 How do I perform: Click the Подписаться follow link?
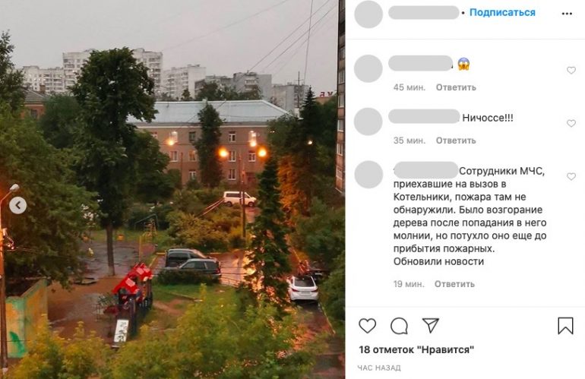coord(502,12)
